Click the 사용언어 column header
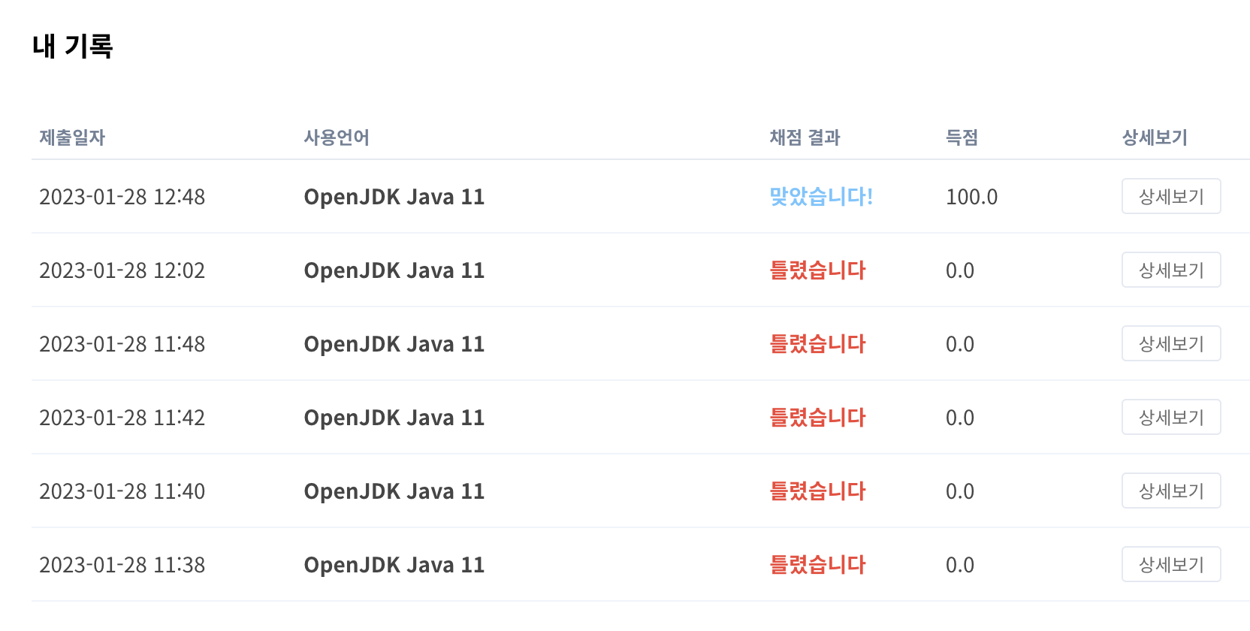Screen dimensions: 1250x631 click(336, 137)
